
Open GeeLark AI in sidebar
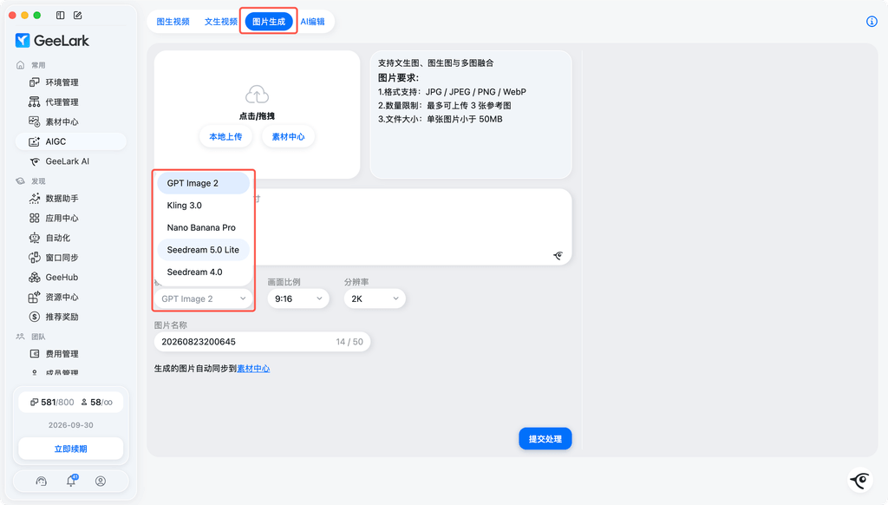click(x=71, y=161)
